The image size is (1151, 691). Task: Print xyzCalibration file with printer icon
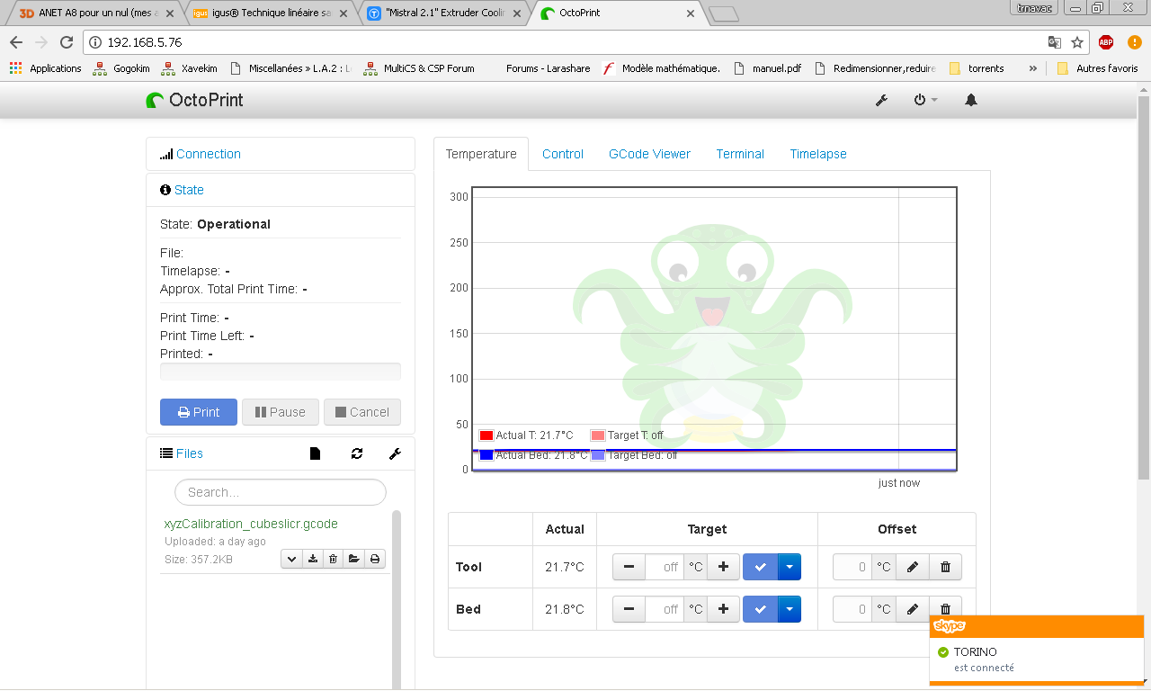pos(375,559)
